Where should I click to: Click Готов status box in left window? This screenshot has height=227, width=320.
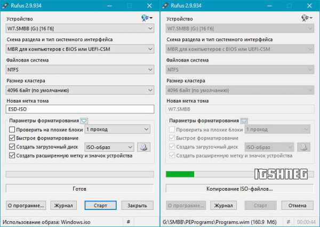pos(80,189)
